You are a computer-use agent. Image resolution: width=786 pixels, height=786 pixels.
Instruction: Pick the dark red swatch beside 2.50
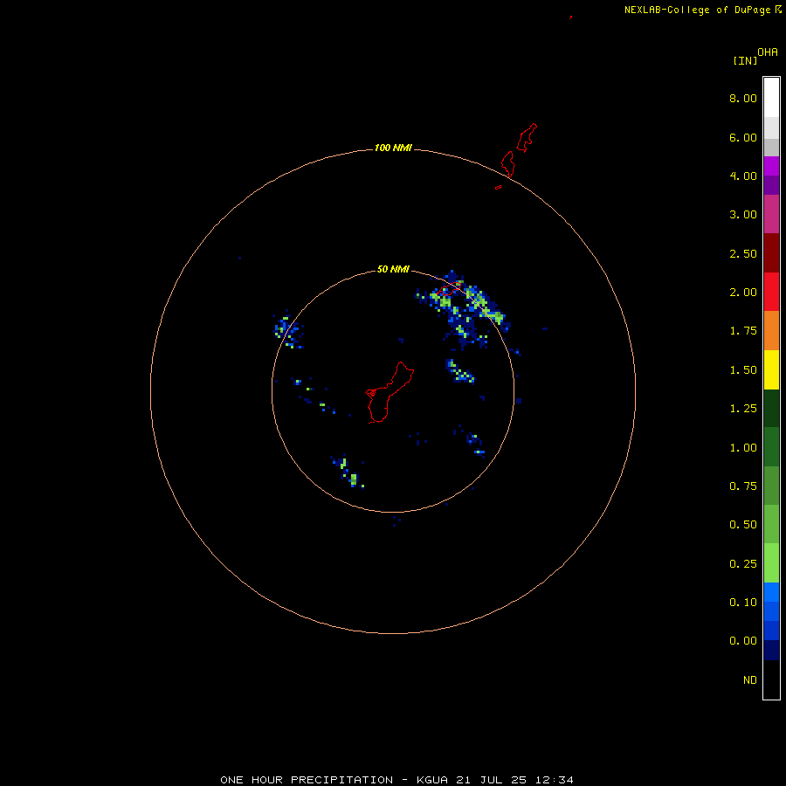pos(771,253)
